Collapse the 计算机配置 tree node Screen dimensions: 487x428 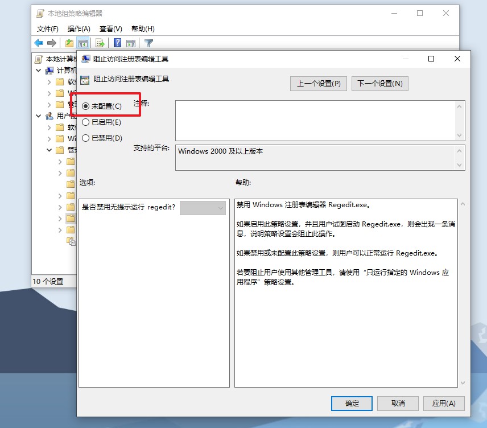(39, 70)
